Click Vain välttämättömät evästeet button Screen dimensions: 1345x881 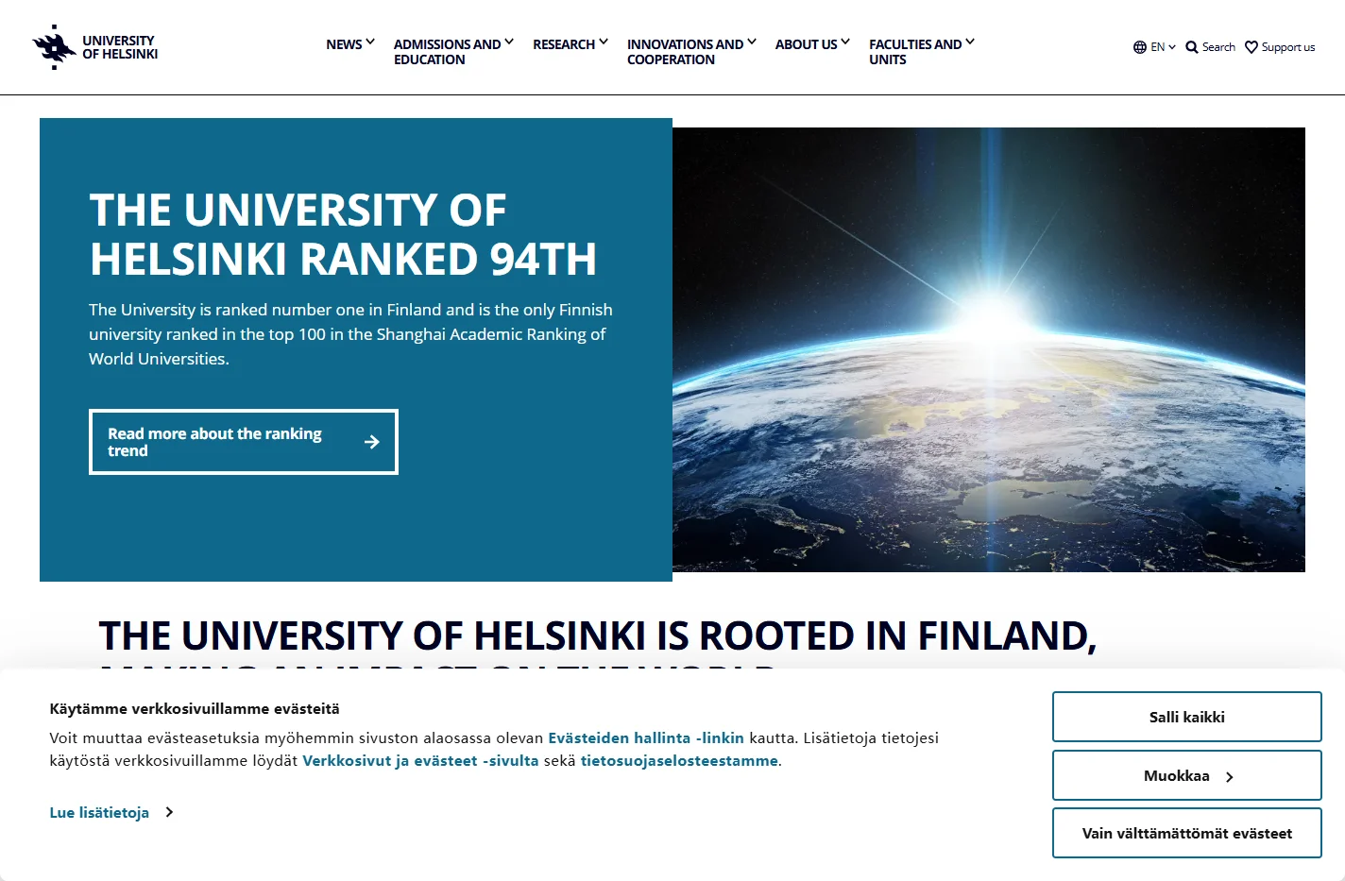pyautogui.click(x=1187, y=833)
